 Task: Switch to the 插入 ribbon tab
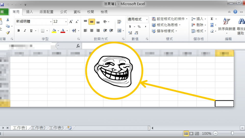click(x=30, y=12)
